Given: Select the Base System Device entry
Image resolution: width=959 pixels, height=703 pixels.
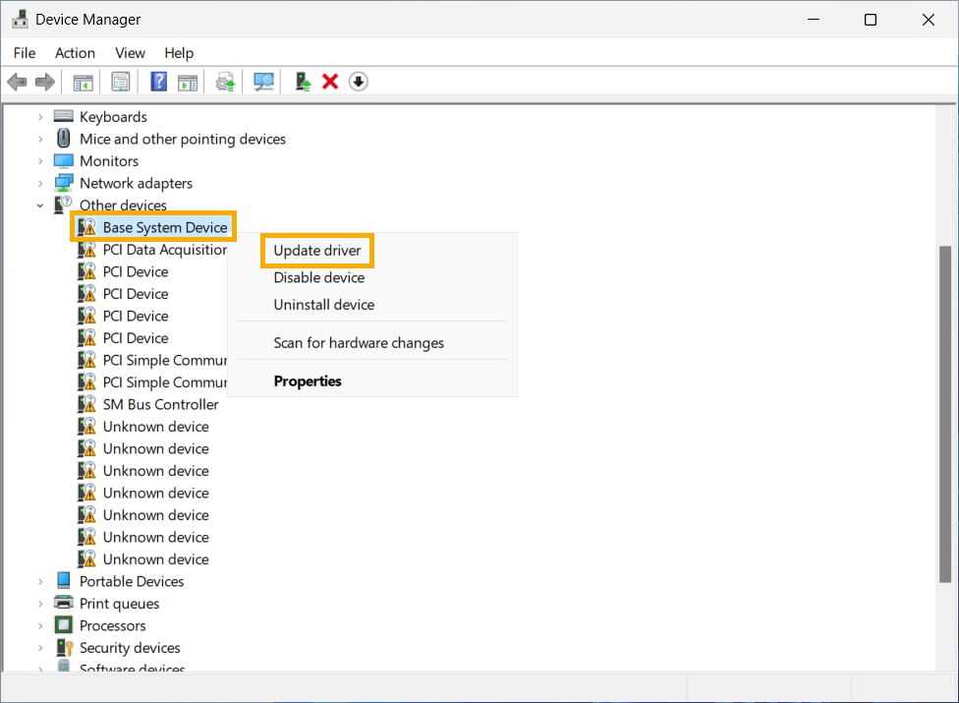Looking at the screenshot, I should pyautogui.click(x=165, y=227).
